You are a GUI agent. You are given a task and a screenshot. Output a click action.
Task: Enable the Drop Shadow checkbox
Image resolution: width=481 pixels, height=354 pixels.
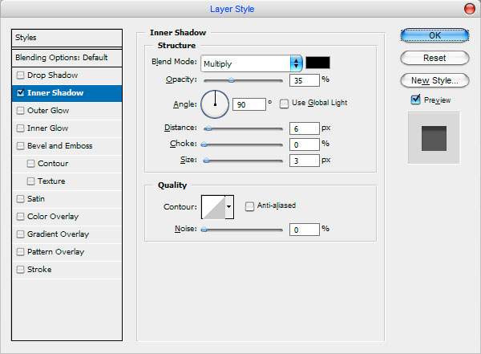pyautogui.click(x=21, y=75)
